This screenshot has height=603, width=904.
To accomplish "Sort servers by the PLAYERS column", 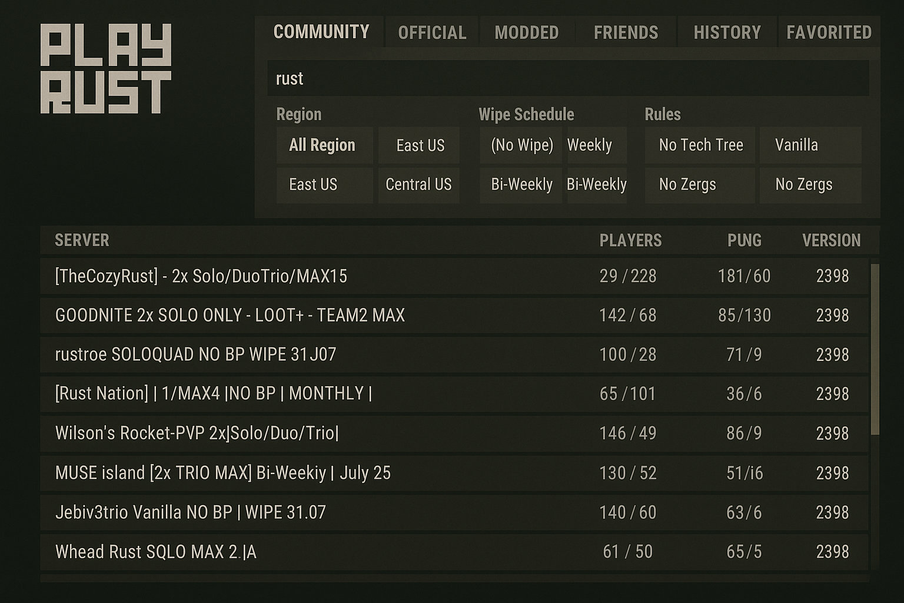I will (630, 240).
